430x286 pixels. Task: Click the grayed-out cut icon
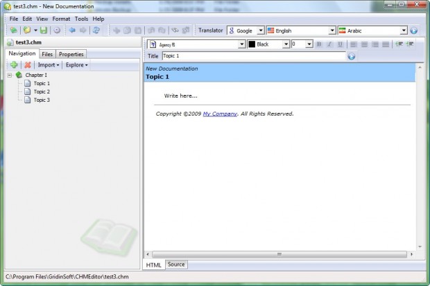pyautogui.click(x=117, y=30)
